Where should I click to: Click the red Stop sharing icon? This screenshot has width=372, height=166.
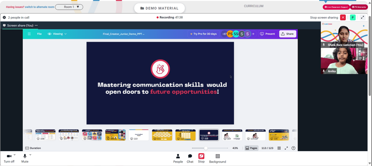tap(201, 156)
